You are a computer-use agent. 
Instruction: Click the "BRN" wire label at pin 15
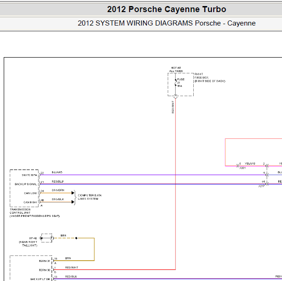coord(68,258)
